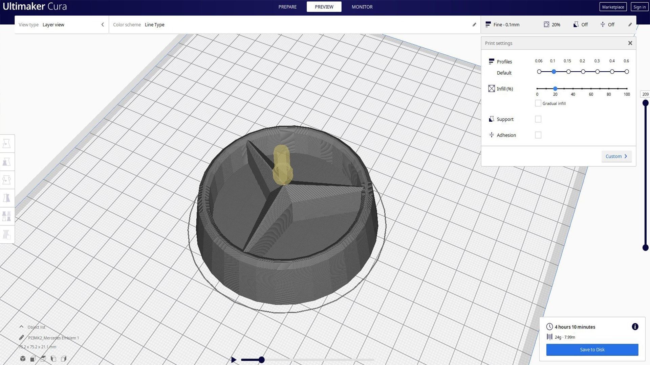This screenshot has width=650, height=365.
Task: Enable the Support checkbox
Action: point(538,119)
